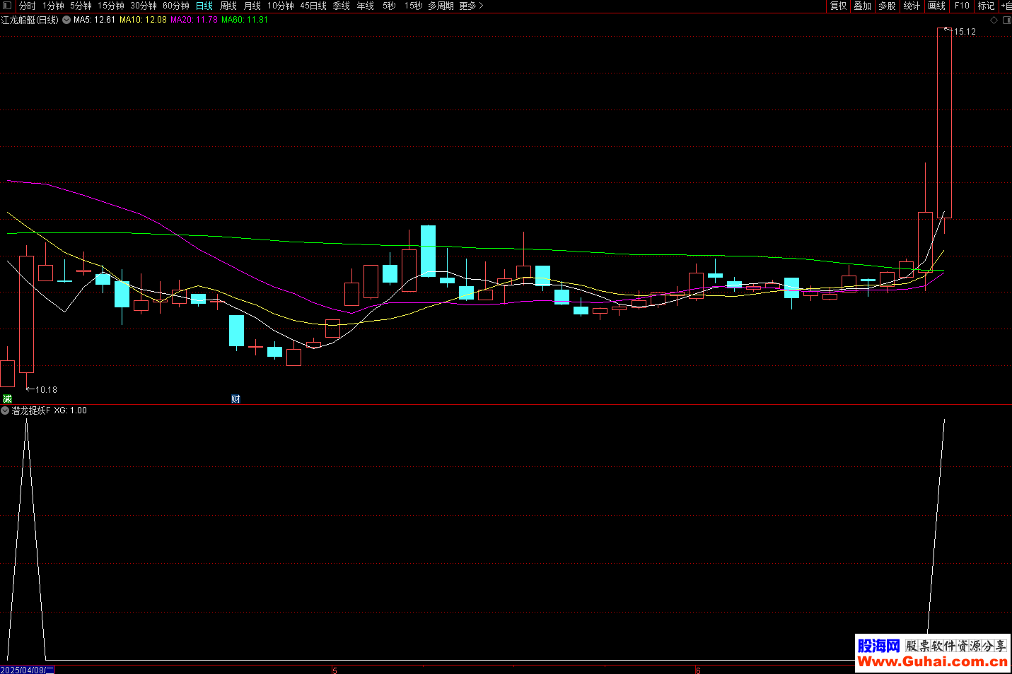Screen dimensions: 1012x674
Task: Click the large cyan candlestick near the chart center
Action: (x=428, y=251)
